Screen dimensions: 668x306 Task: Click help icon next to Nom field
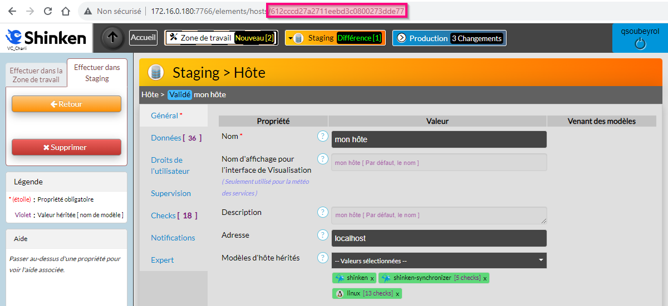322,136
